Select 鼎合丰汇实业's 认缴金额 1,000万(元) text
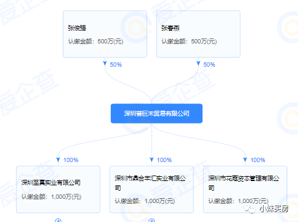The width and height of the screenshot is (298, 222). pos(145,201)
